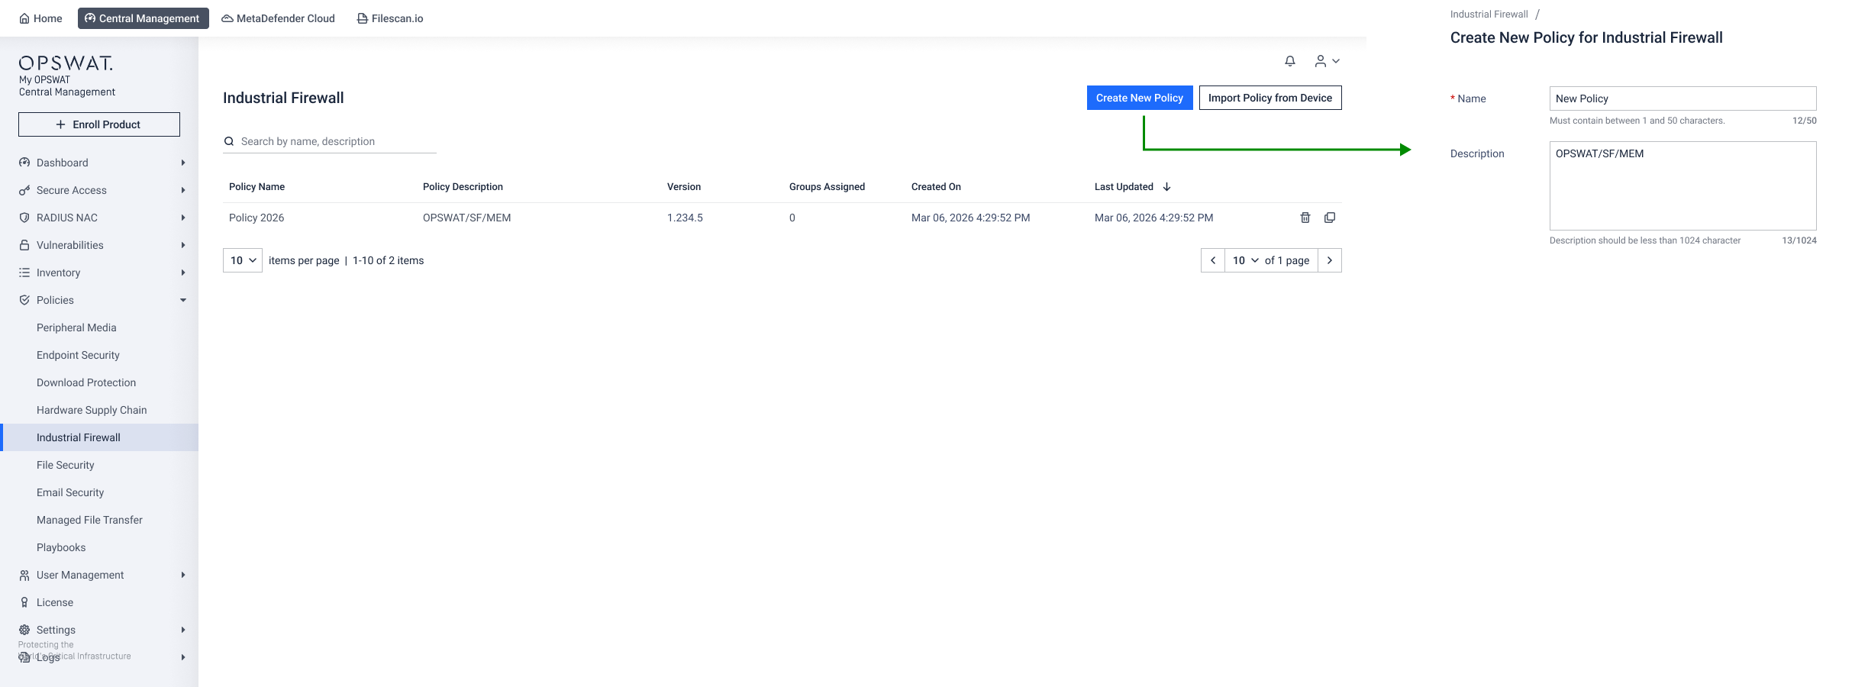This screenshot has width=1868, height=687.
Task: Go to next page arrow
Action: coord(1329,260)
